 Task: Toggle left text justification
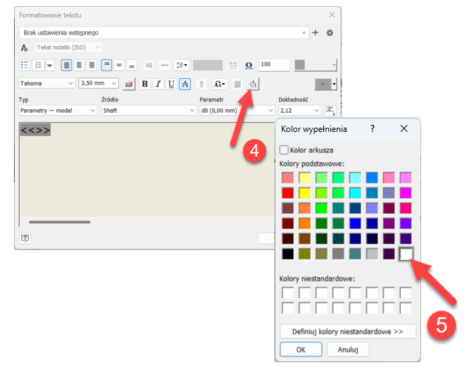coord(67,65)
